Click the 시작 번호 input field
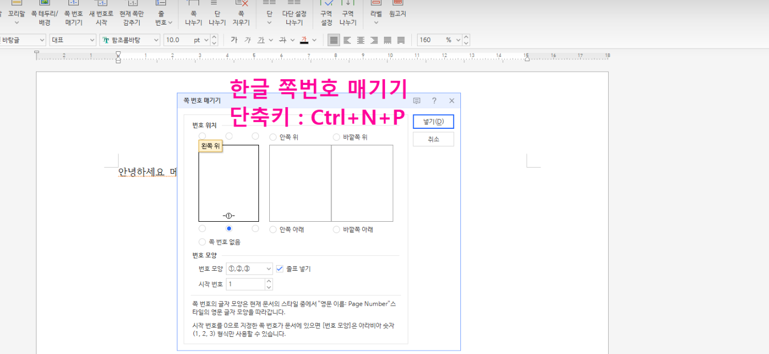This screenshot has height=354, width=769. (x=245, y=284)
